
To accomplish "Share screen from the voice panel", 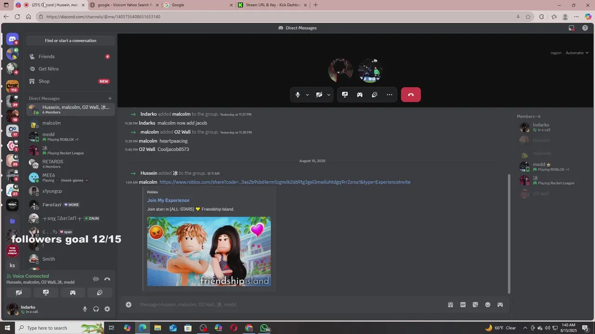I will pos(46,293).
